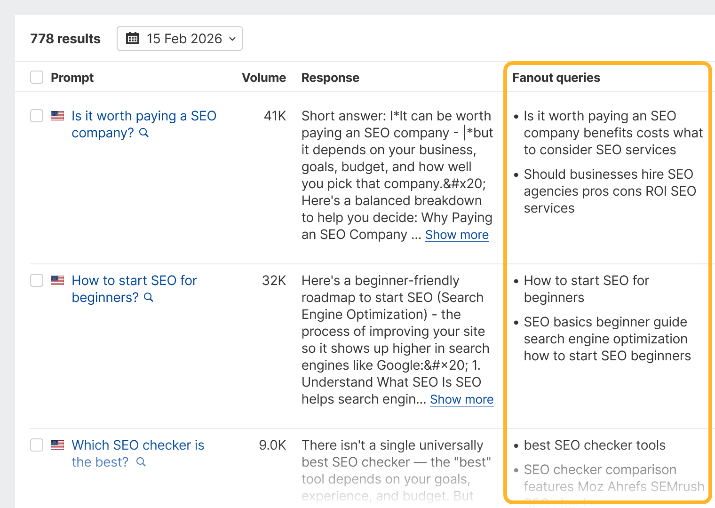Tick the select-all checkbox beside Prompt header
Image resolution: width=715 pixels, height=508 pixels.
pyautogui.click(x=37, y=77)
